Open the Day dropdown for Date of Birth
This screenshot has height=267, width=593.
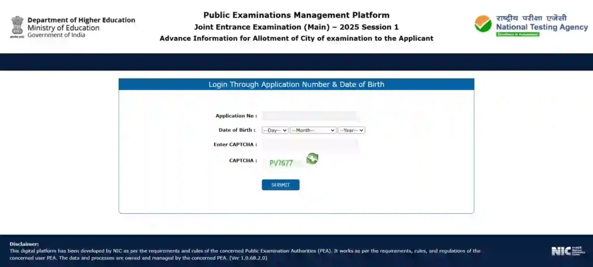click(x=275, y=130)
